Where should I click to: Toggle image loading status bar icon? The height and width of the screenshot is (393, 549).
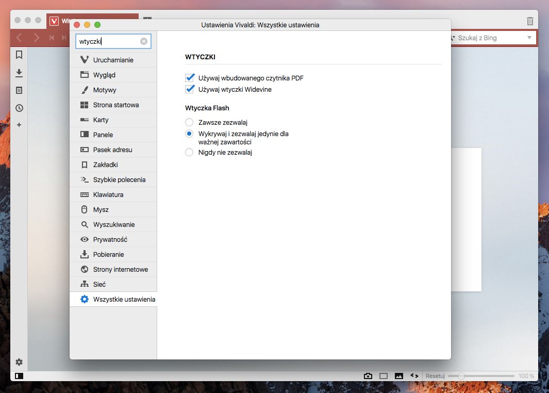[x=399, y=376]
